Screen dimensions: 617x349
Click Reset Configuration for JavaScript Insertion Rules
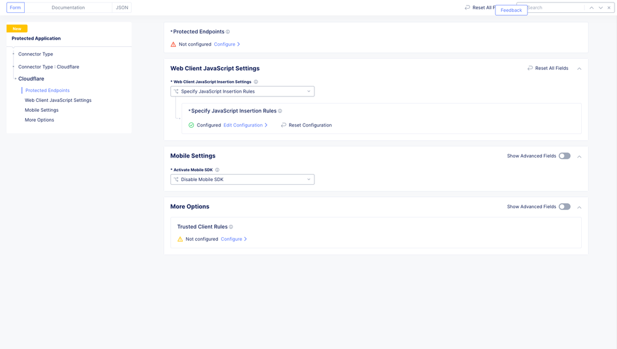tap(306, 125)
